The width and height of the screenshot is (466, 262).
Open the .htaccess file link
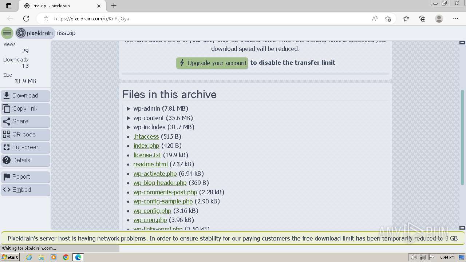[146, 136]
